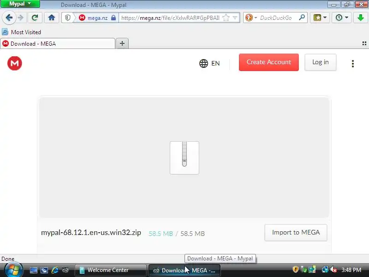Click the mega.nz URL address field

pos(170,18)
